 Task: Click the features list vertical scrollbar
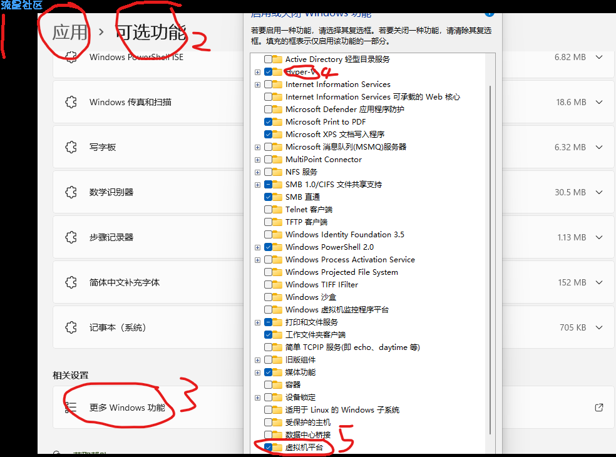(491, 250)
